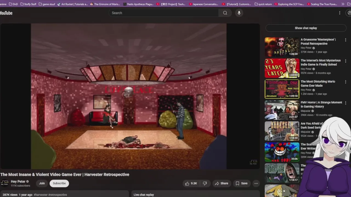Open 'A Gruesome Masterpiece' video title
351x197 pixels.
318,42
